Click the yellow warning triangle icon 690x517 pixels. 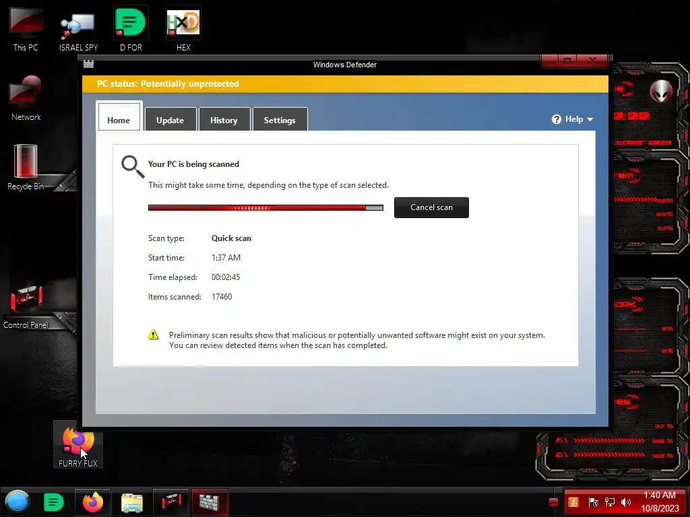coord(153,335)
